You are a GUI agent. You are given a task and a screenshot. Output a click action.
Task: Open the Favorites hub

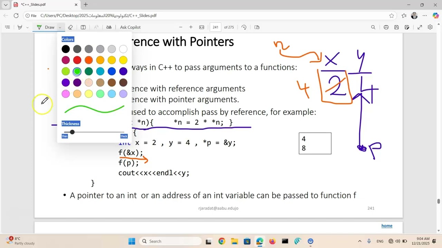(x=404, y=15)
